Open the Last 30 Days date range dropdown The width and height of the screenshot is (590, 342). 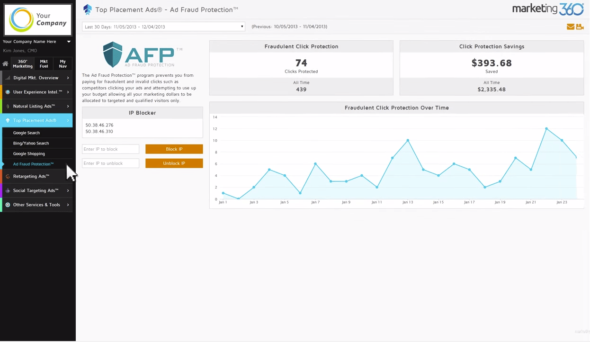point(163,27)
